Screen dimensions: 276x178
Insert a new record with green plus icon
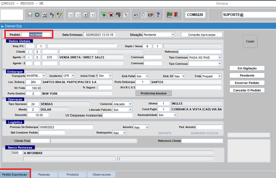(104, 15)
